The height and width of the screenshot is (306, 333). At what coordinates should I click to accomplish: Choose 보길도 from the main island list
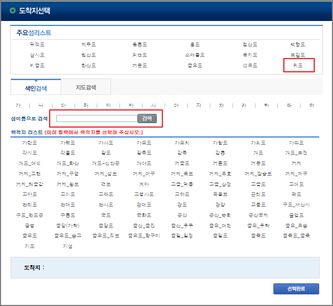(x=298, y=55)
